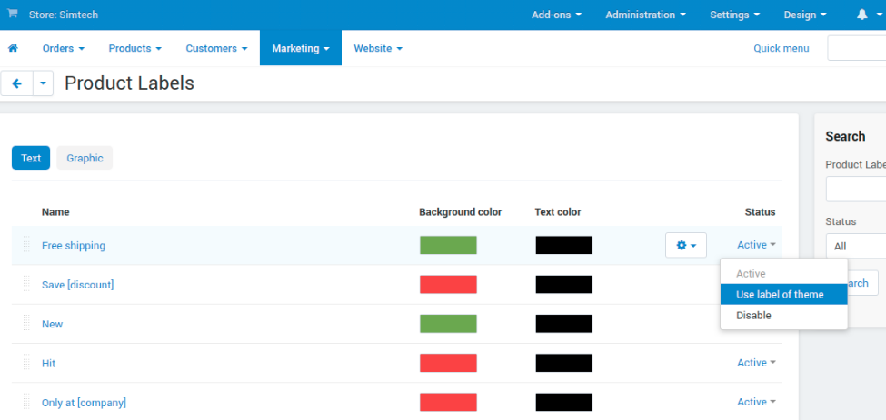The height and width of the screenshot is (420, 886).
Task: Click the home icon in navigation bar
Action: pyautogui.click(x=13, y=48)
